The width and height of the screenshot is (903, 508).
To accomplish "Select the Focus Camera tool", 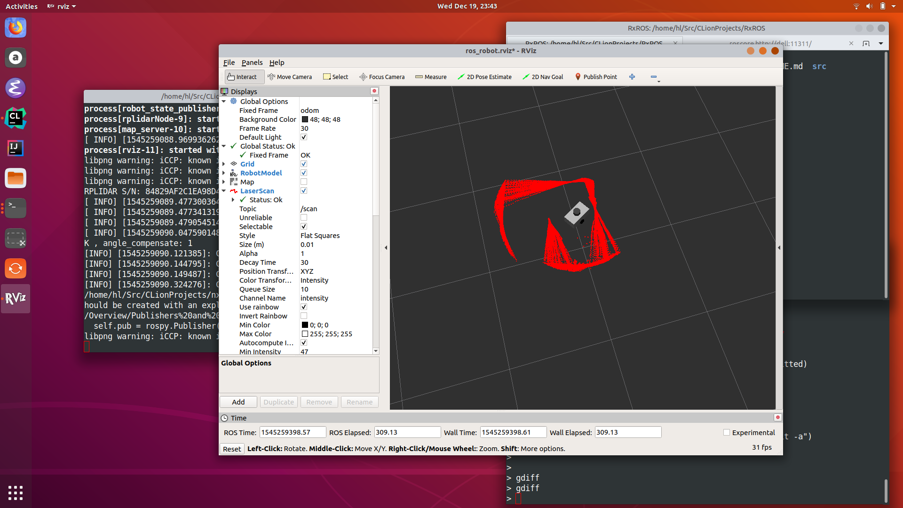I will 382,76.
